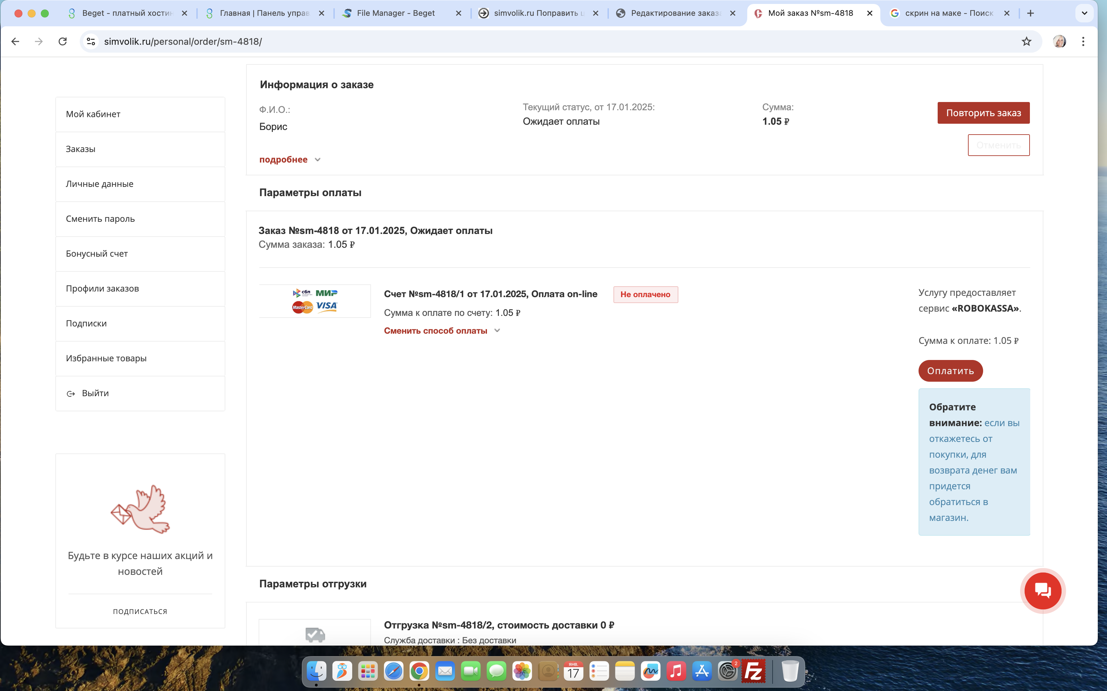Image resolution: width=1107 pixels, height=691 pixels.
Task: Open Google Chrome from the Dock
Action: coord(419,671)
